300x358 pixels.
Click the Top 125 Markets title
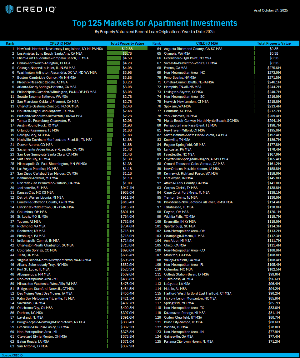point(155,23)
